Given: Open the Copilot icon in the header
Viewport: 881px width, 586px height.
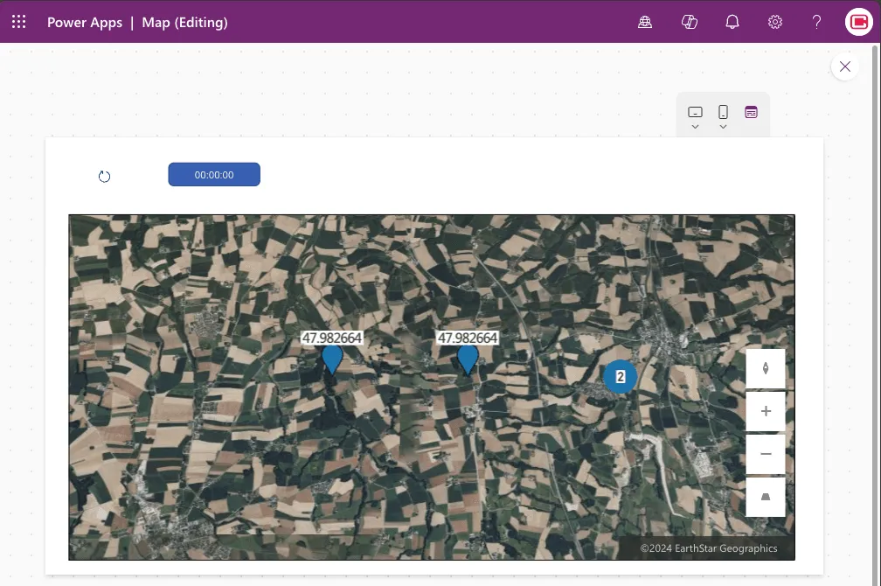Looking at the screenshot, I should tap(689, 22).
